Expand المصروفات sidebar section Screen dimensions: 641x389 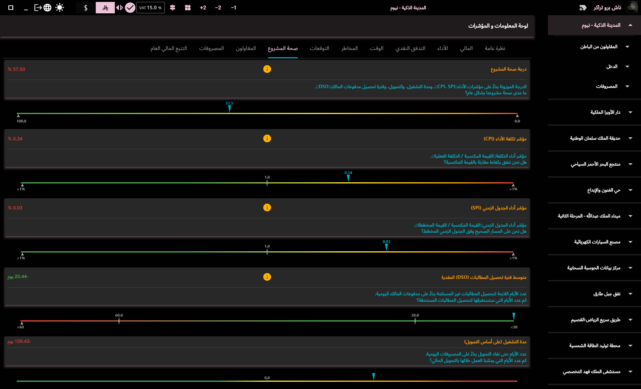(x=594, y=86)
